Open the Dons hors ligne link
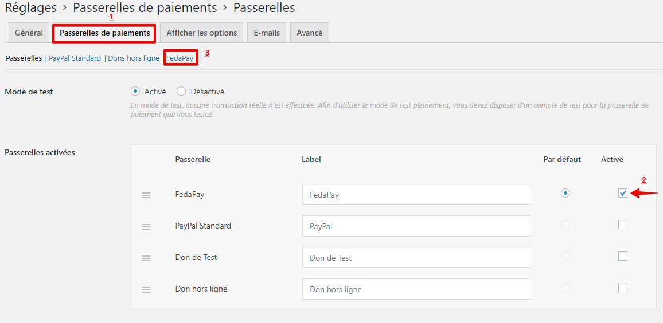663x323 pixels. (134, 58)
